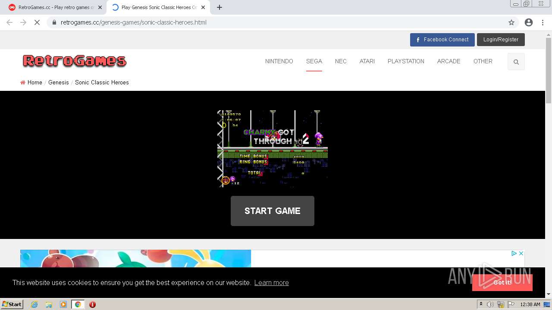Select the Play Genesis Sonic Classic Heroes tab
Image resolution: width=552 pixels, height=310 pixels.
tap(158, 7)
